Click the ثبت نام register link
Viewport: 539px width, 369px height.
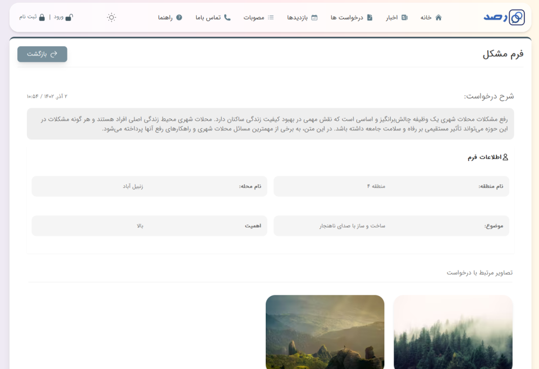coord(28,17)
